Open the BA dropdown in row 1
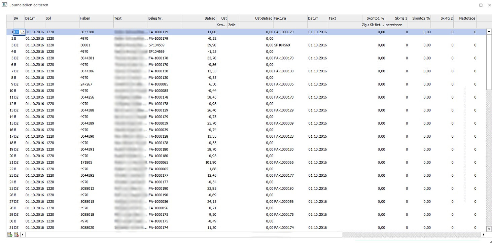Screen dimensions: 492x243 [x=23, y=32]
